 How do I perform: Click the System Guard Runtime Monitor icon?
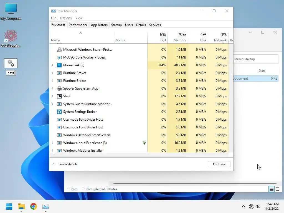click(59, 104)
